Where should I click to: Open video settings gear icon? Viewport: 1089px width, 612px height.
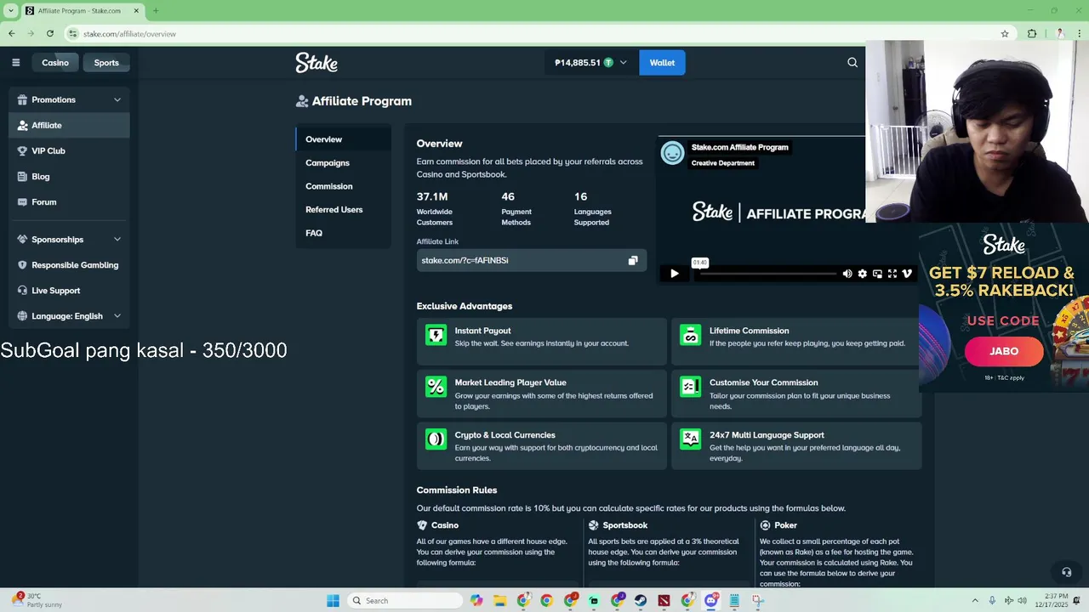pyautogui.click(x=863, y=274)
